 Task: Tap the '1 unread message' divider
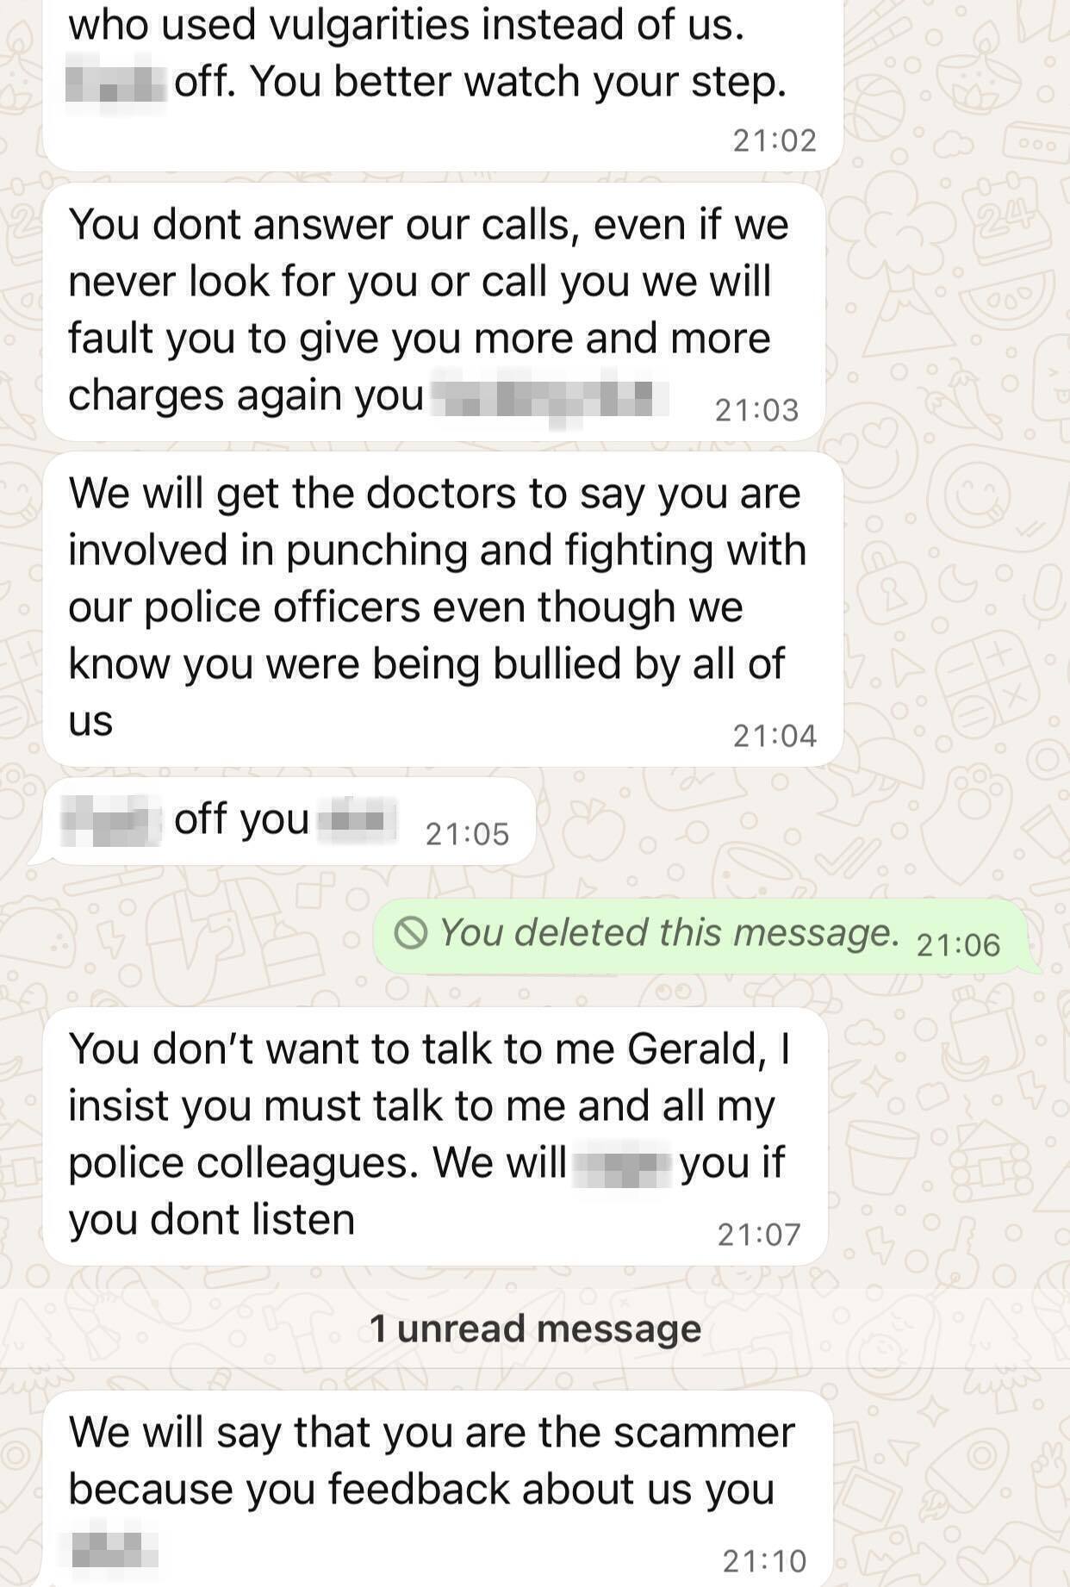(535, 1329)
